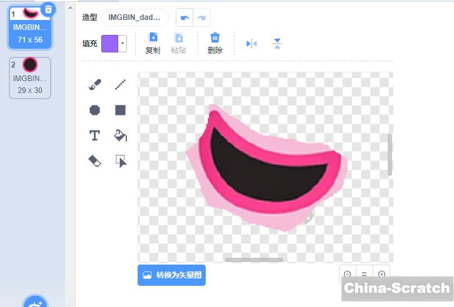The image size is (454, 307).
Task: Open the fill color dropdown arrow
Action: click(123, 44)
